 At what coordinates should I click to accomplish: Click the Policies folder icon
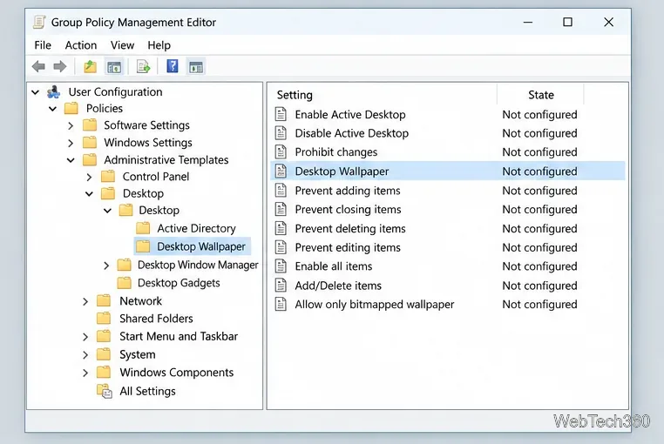[x=71, y=108]
